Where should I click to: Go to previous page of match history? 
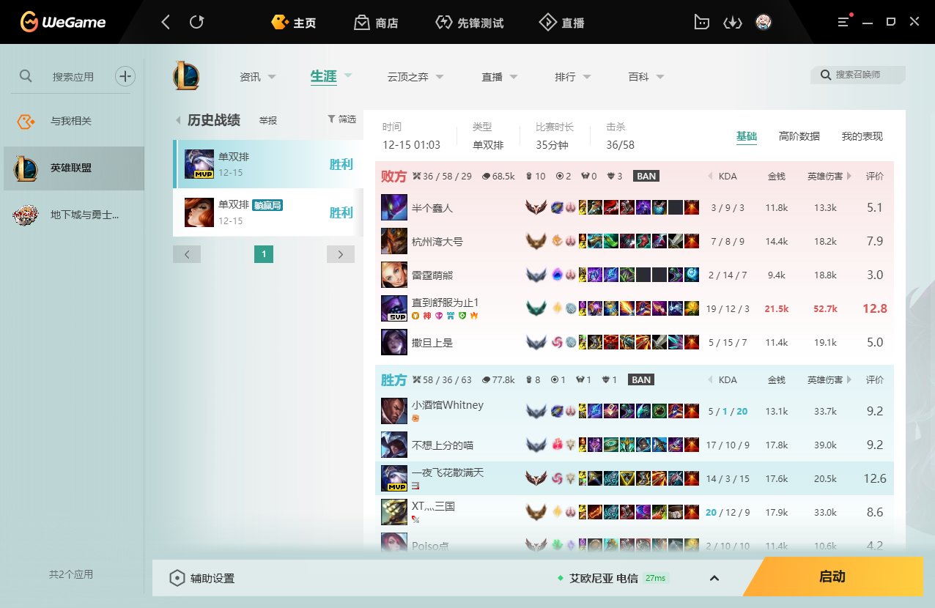tap(187, 254)
